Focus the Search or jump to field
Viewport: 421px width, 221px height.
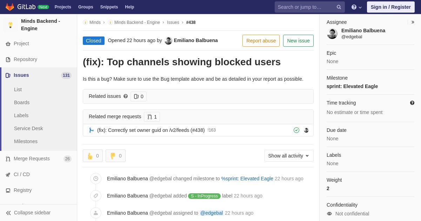[310, 7]
